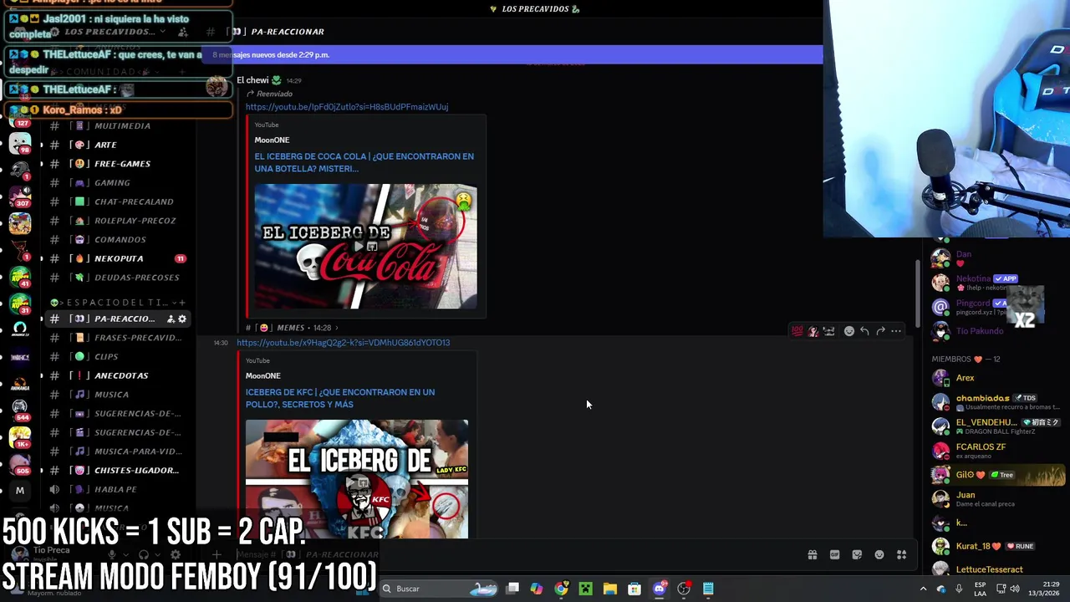The image size is (1070, 602).
Task: Select the ARTE channel
Action: point(117,145)
